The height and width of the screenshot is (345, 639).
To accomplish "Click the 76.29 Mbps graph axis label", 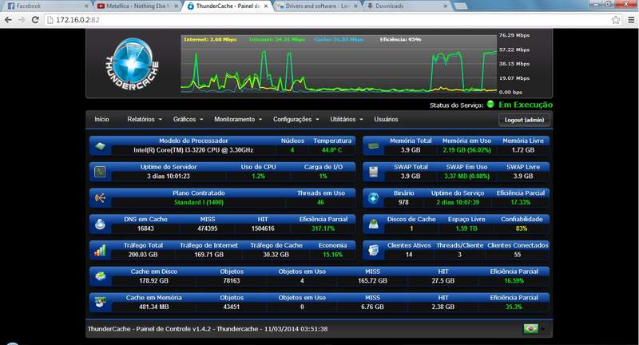I will click(514, 35).
